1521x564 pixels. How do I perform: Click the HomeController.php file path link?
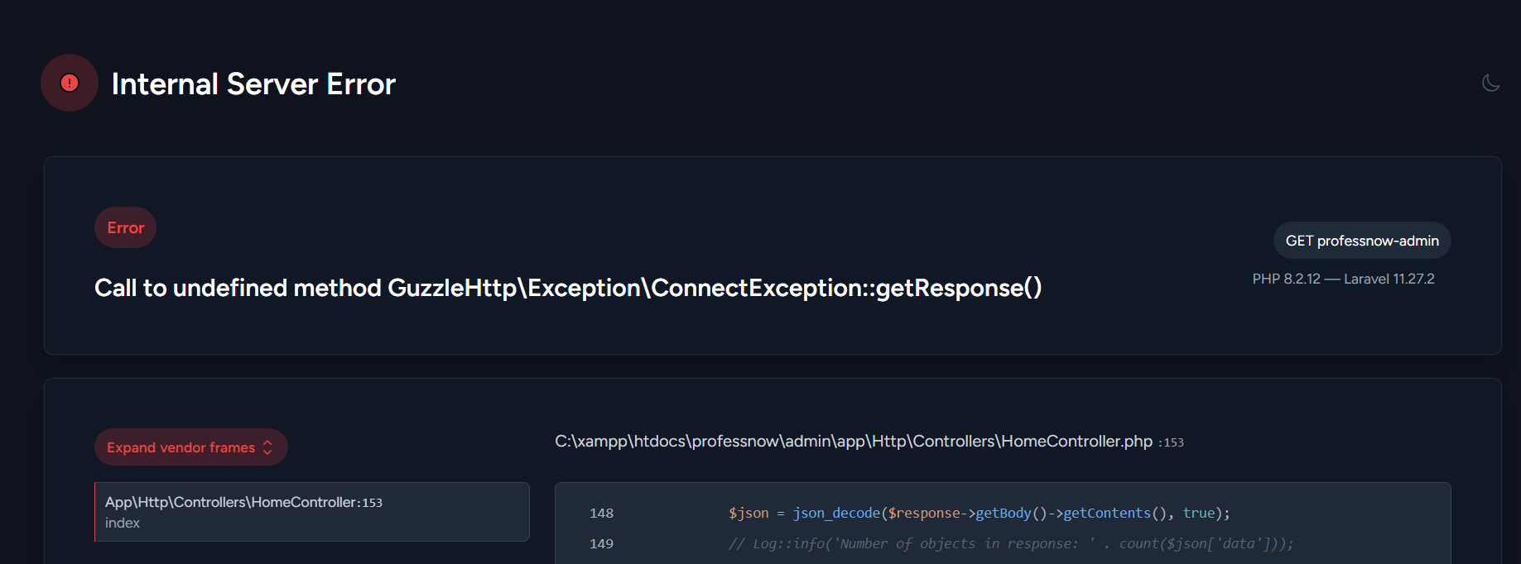pyautogui.click(x=853, y=441)
